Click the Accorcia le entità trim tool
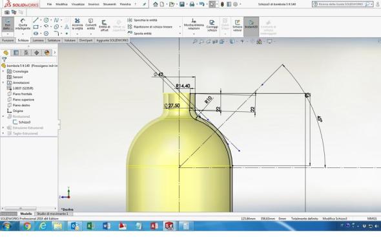The image size is (381, 251). 77,24
